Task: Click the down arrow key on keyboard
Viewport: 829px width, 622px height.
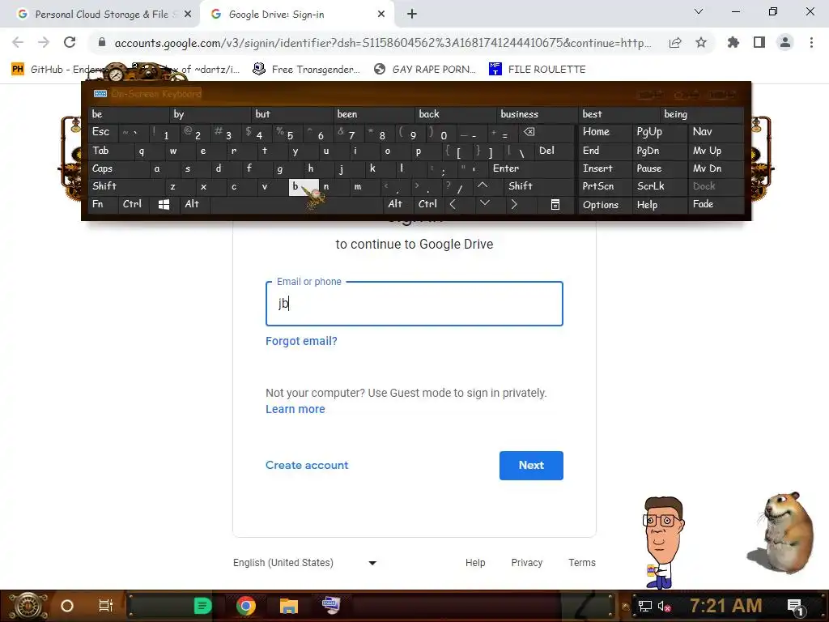Action: click(484, 203)
